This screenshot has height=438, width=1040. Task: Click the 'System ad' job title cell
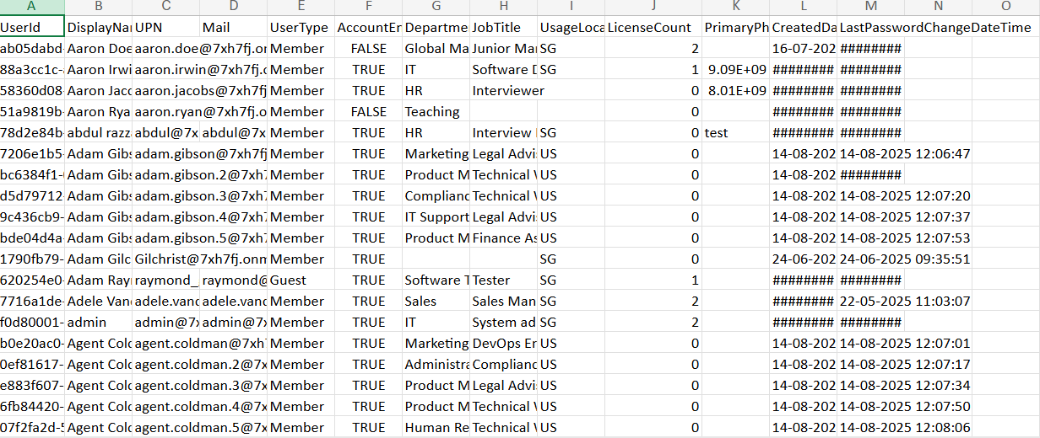[503, 323]
